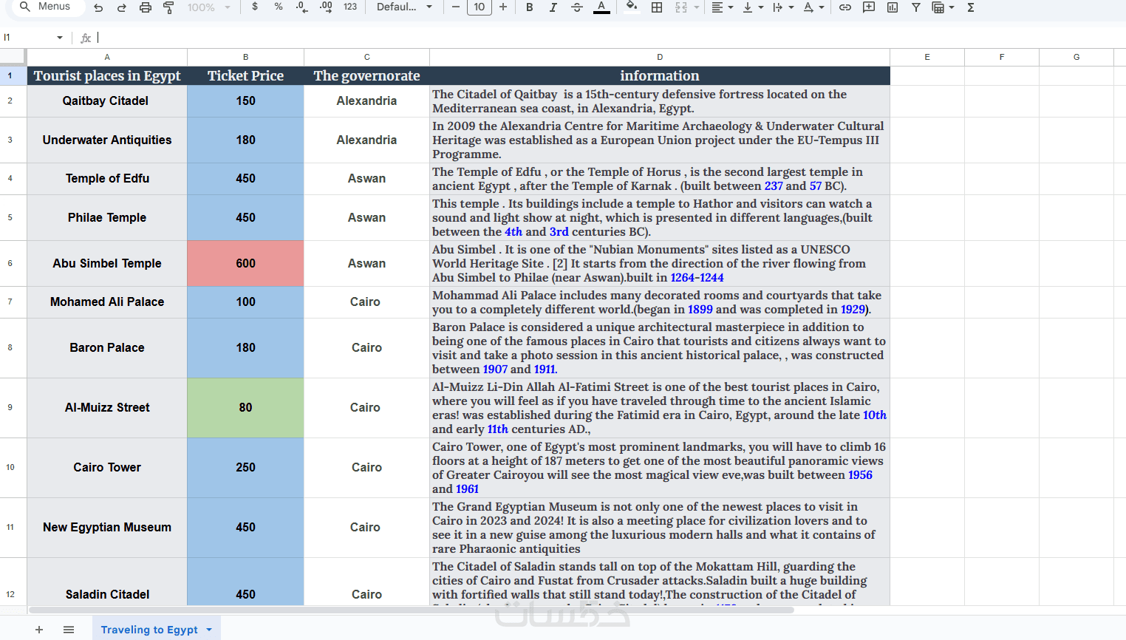Toggle Strikethrough formatting

pyautogui.click(x=577, y=7)
